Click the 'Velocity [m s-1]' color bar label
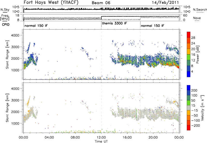This screenshot has width=207, height=143. coord(202,108)
